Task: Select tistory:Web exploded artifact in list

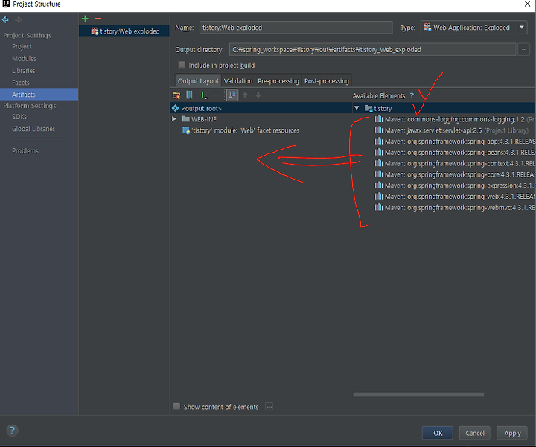Action: pos(124,31)
